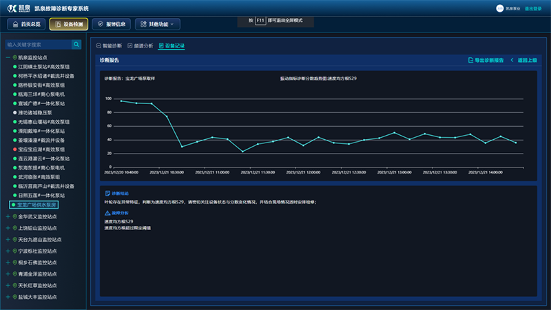Collapse the 凯泉监控站点 tree node
Image resolution: width=551 pixels, height=310 pixels.
[x=8, y=57]
